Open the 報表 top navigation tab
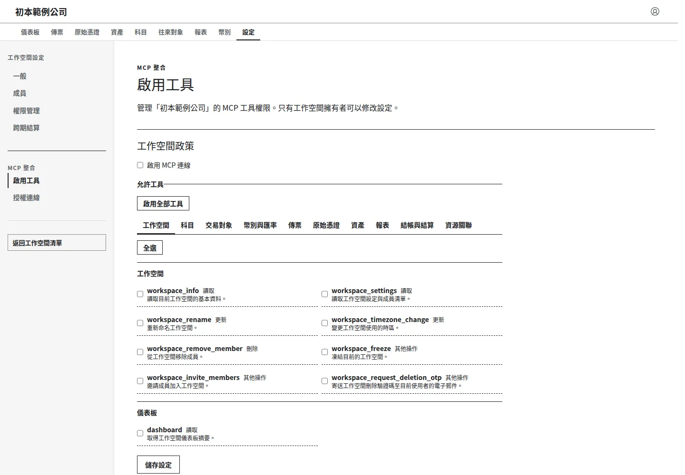This screenshot has width=685, height=475. pyautogui.click(x=201, y=32)
